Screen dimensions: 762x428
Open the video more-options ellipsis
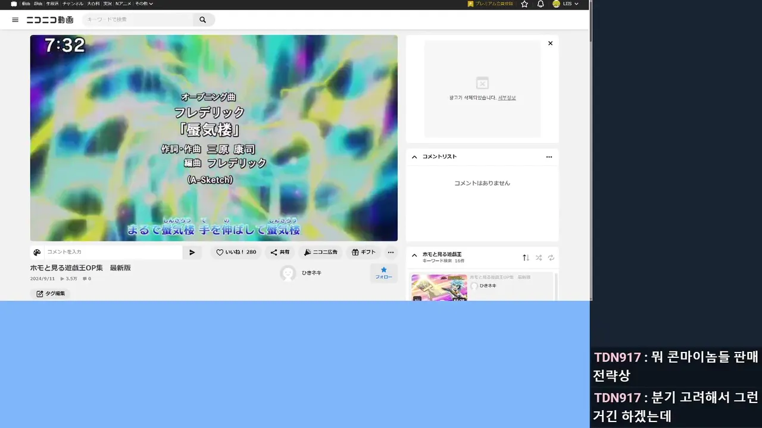391,252
